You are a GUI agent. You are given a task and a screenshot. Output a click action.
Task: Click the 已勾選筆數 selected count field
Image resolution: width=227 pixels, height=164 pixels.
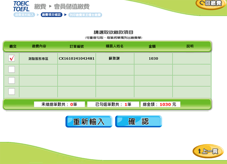113,104
